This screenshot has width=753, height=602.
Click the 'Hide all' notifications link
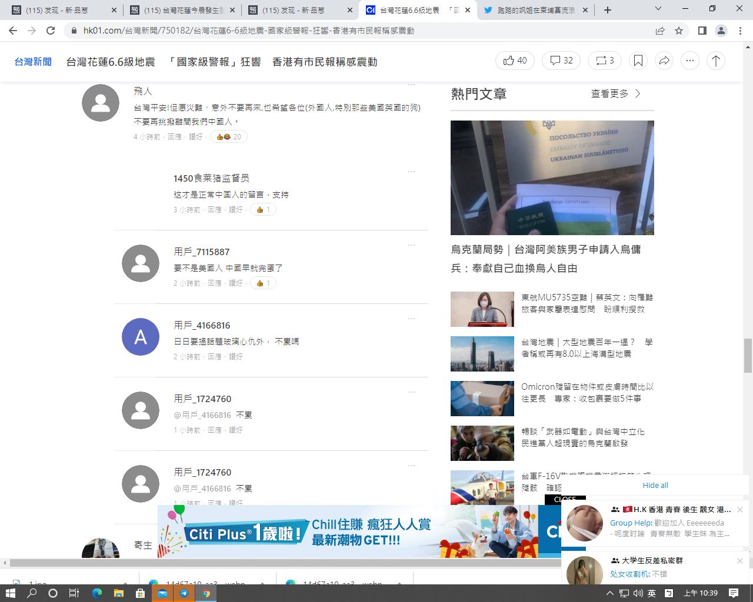655,485
